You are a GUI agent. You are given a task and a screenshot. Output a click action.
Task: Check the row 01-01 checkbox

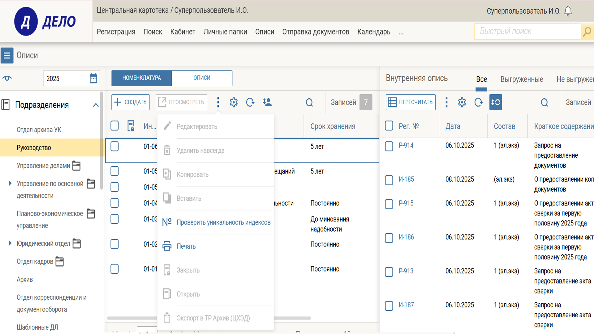(114, 269)
